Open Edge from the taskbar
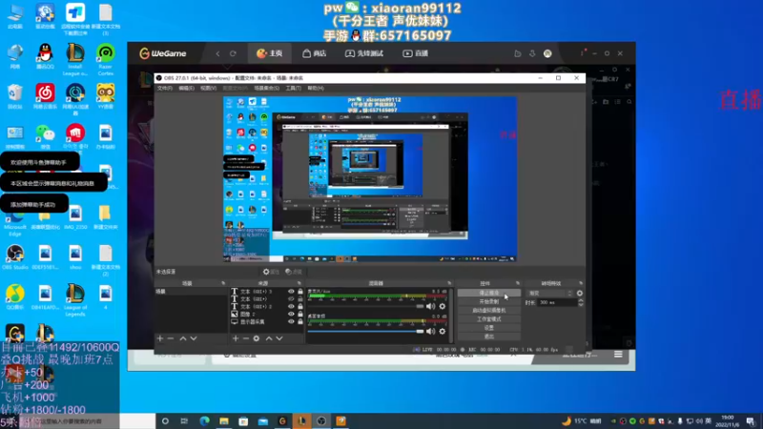Screen dimensions: 763x429 pyautogui.click(x=204, y=421)
